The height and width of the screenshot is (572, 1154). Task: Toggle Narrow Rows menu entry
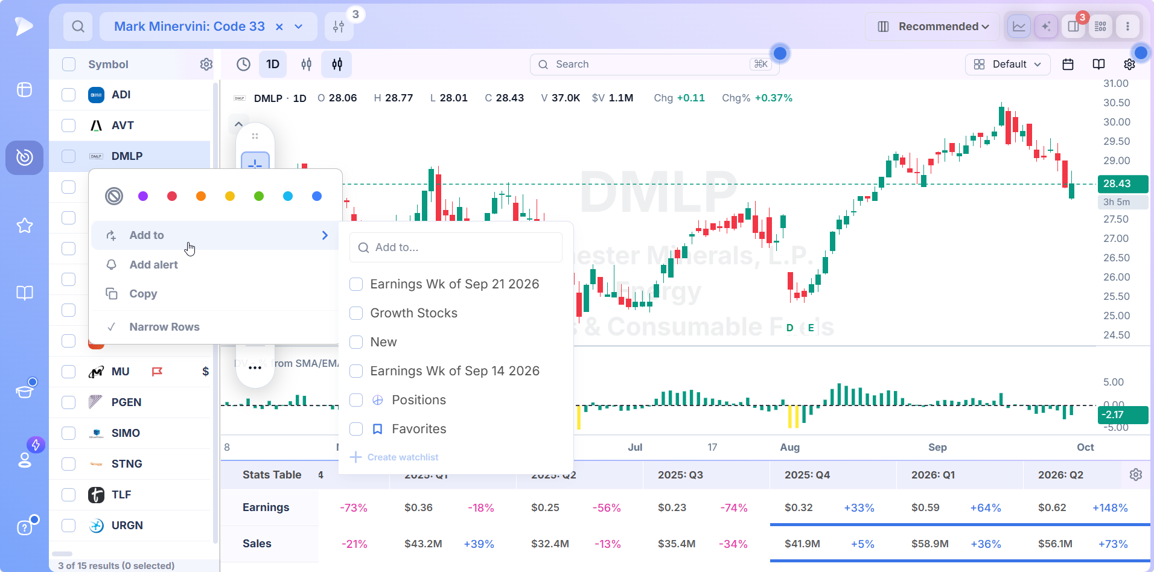214,327
